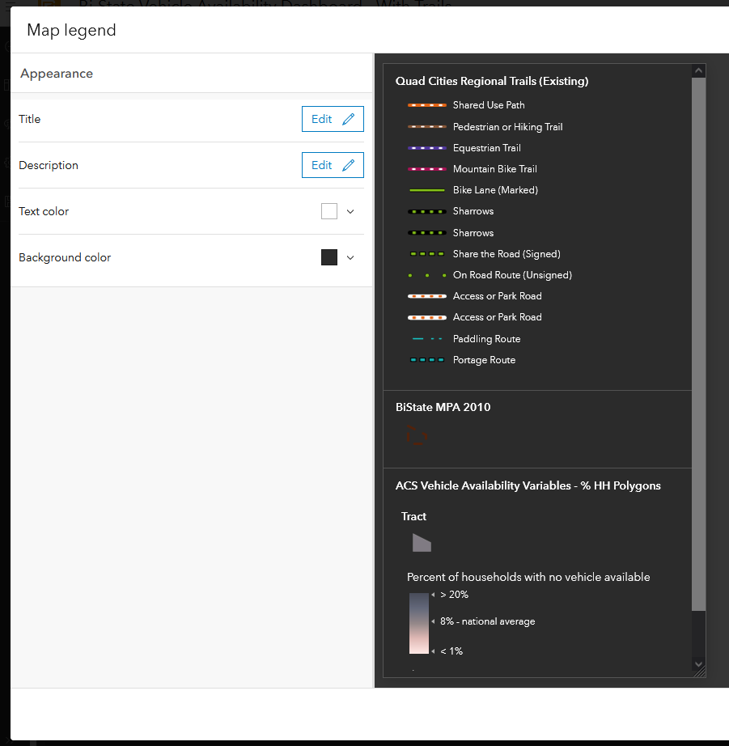Image resolution: width=729 pixels, height=746 pixels.
Task: Click the Bike Lane (Marked) green line symbol
Action: click(427, 189)
